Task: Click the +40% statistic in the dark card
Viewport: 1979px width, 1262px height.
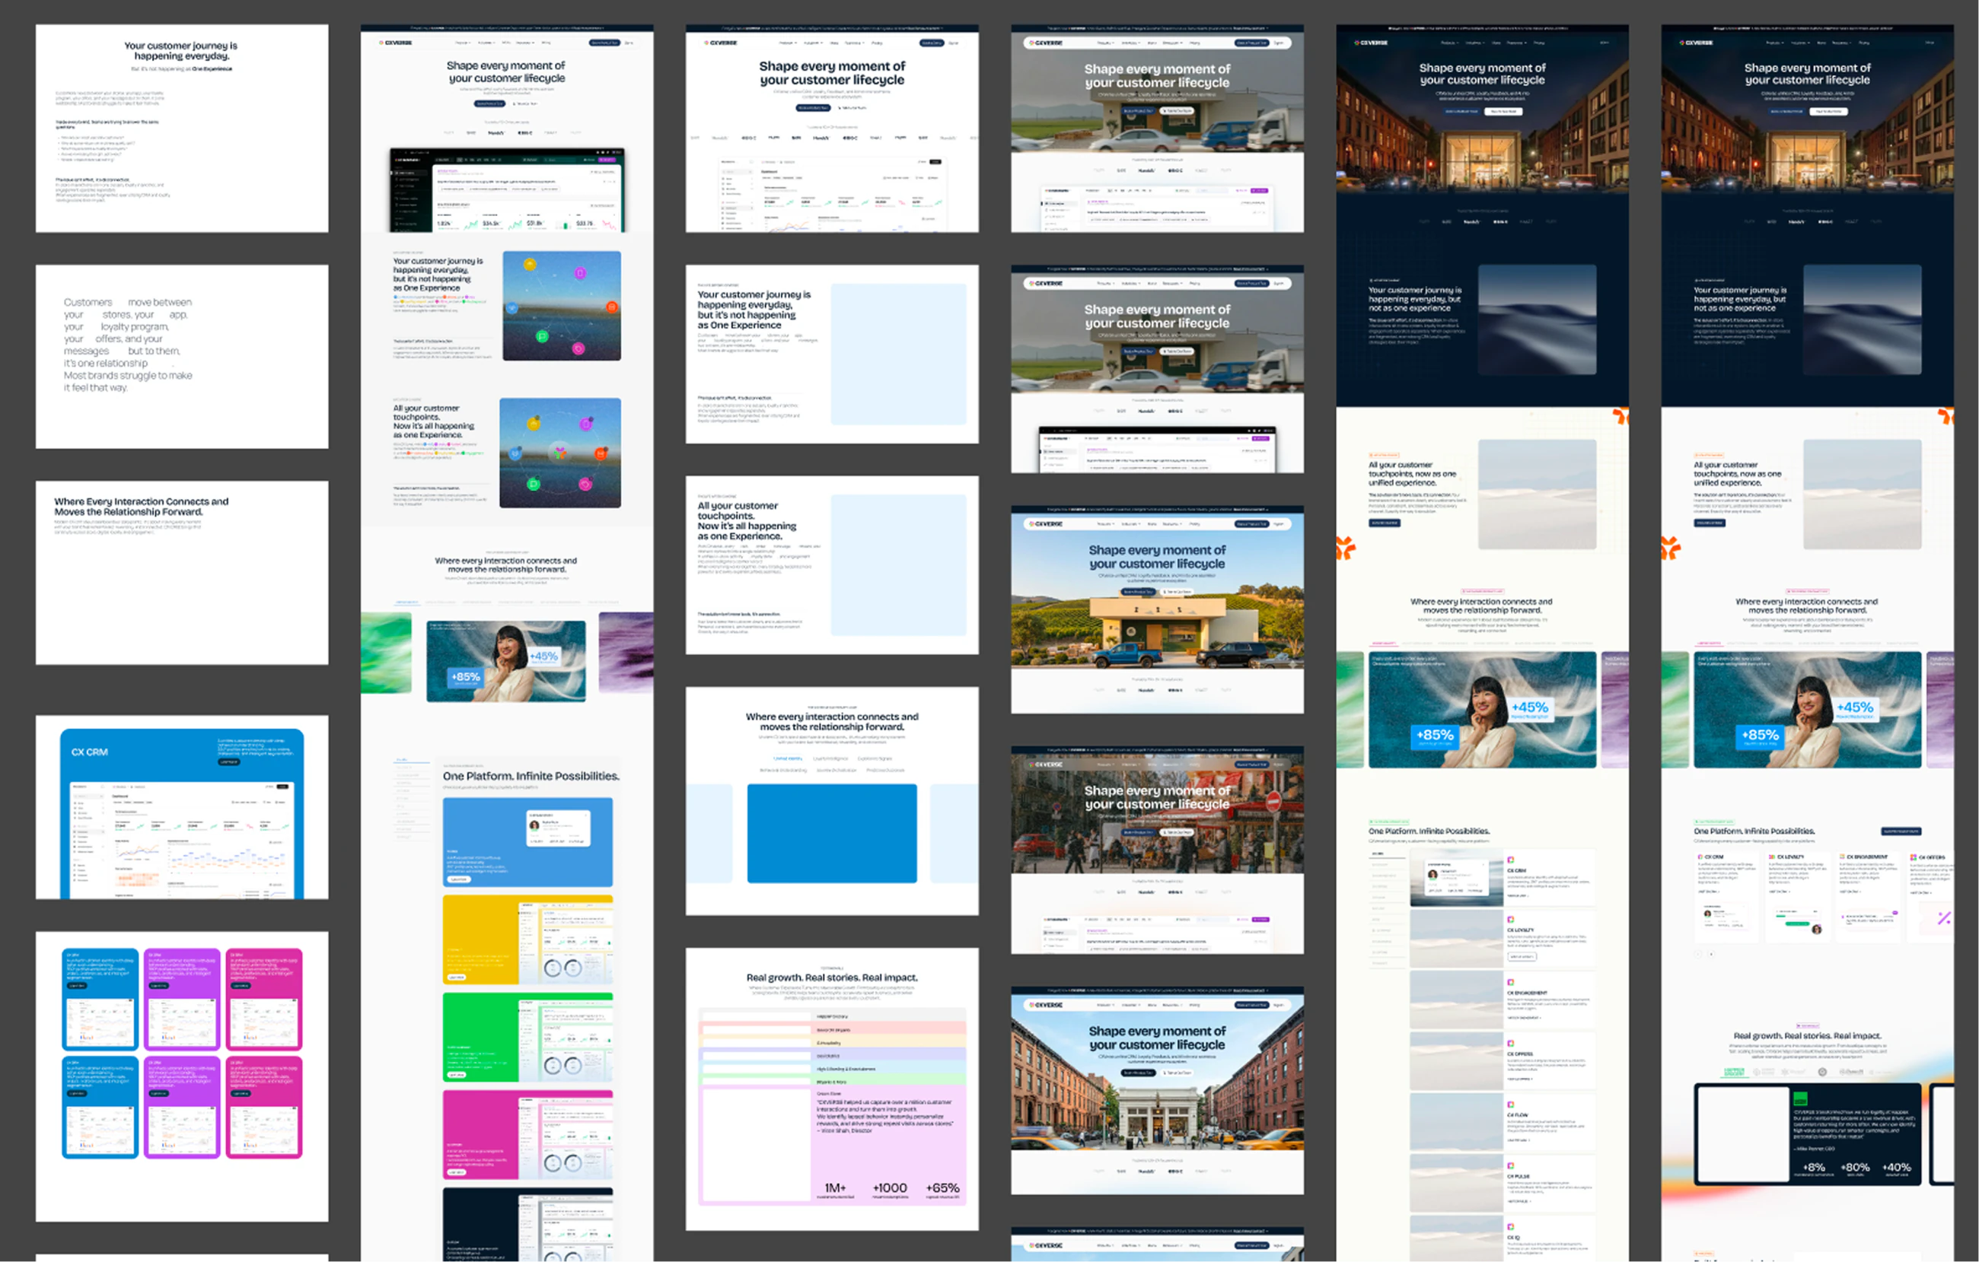Action: [1896, 1168]
